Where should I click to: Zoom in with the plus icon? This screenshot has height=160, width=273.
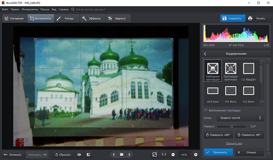[x=195, y=155]
